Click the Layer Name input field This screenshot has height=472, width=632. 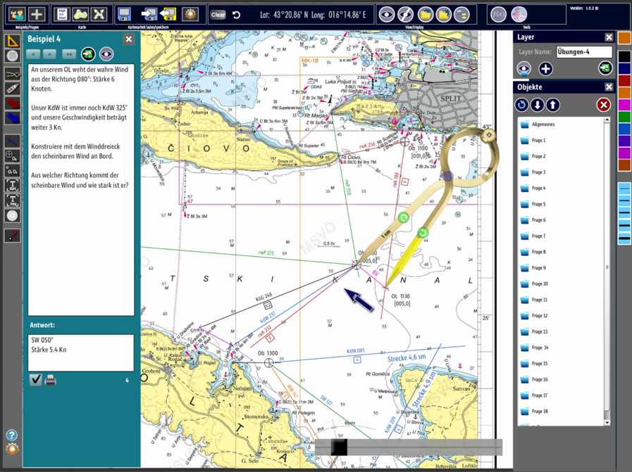pyautogui.click(x=584, y=51)
